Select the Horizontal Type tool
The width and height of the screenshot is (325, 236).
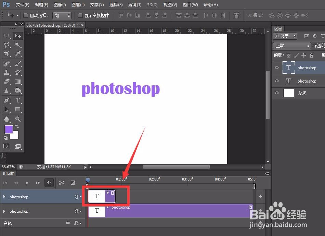click(18, 100)
